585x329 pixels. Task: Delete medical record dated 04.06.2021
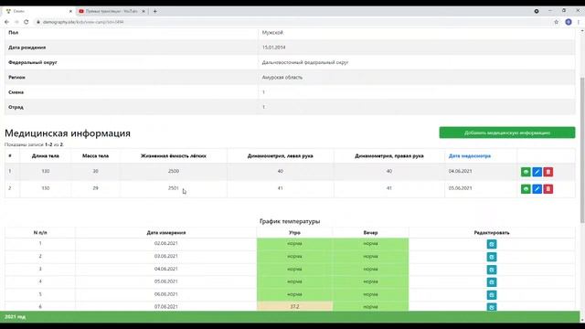[548, 172]
